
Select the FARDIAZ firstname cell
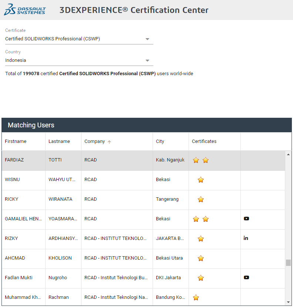[x=23, y=160]
